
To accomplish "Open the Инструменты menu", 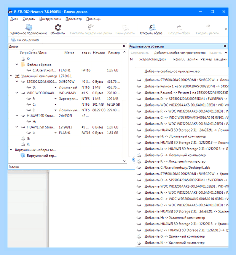I will coord(50,19).
